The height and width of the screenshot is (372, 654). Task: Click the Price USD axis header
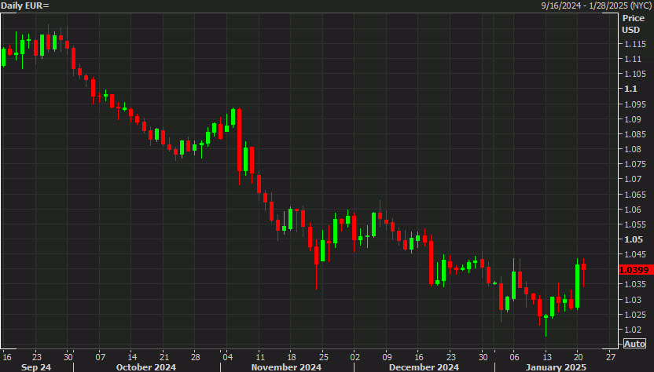(x=633, y=24)
